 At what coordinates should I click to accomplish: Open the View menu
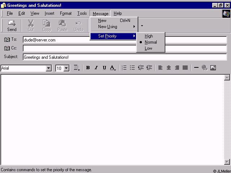tap(35, 13)
